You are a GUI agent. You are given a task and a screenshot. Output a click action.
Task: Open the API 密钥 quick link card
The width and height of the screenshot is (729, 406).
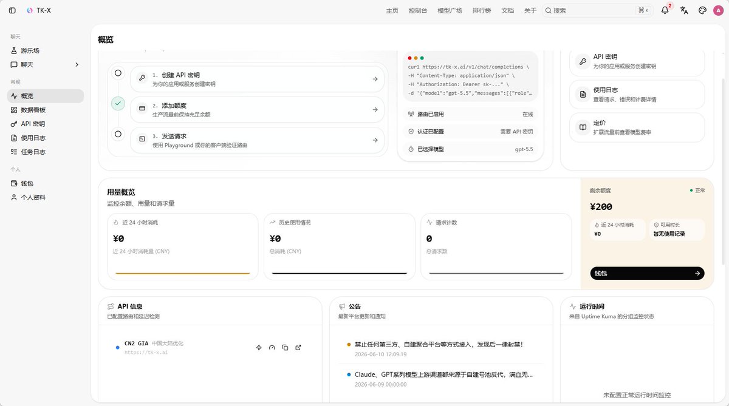click(637, 61)
